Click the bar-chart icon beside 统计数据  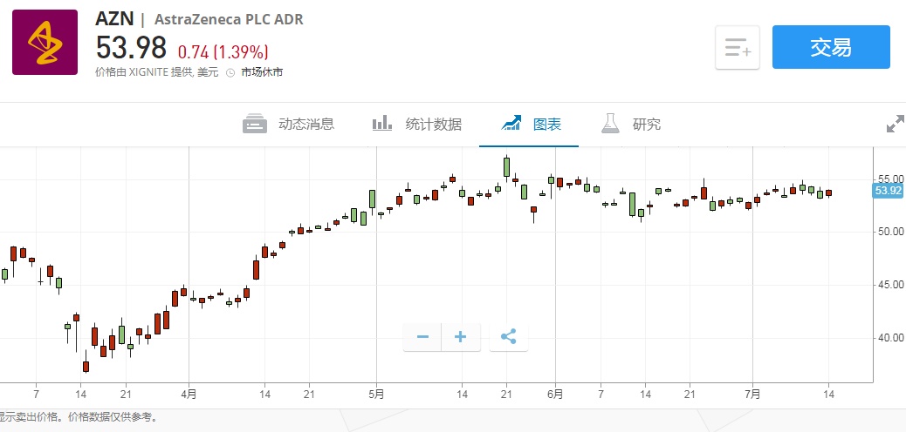(382, 124)
